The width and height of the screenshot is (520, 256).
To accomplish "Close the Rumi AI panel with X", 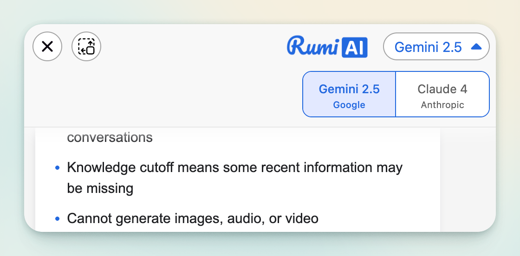I will pos(47,46).
